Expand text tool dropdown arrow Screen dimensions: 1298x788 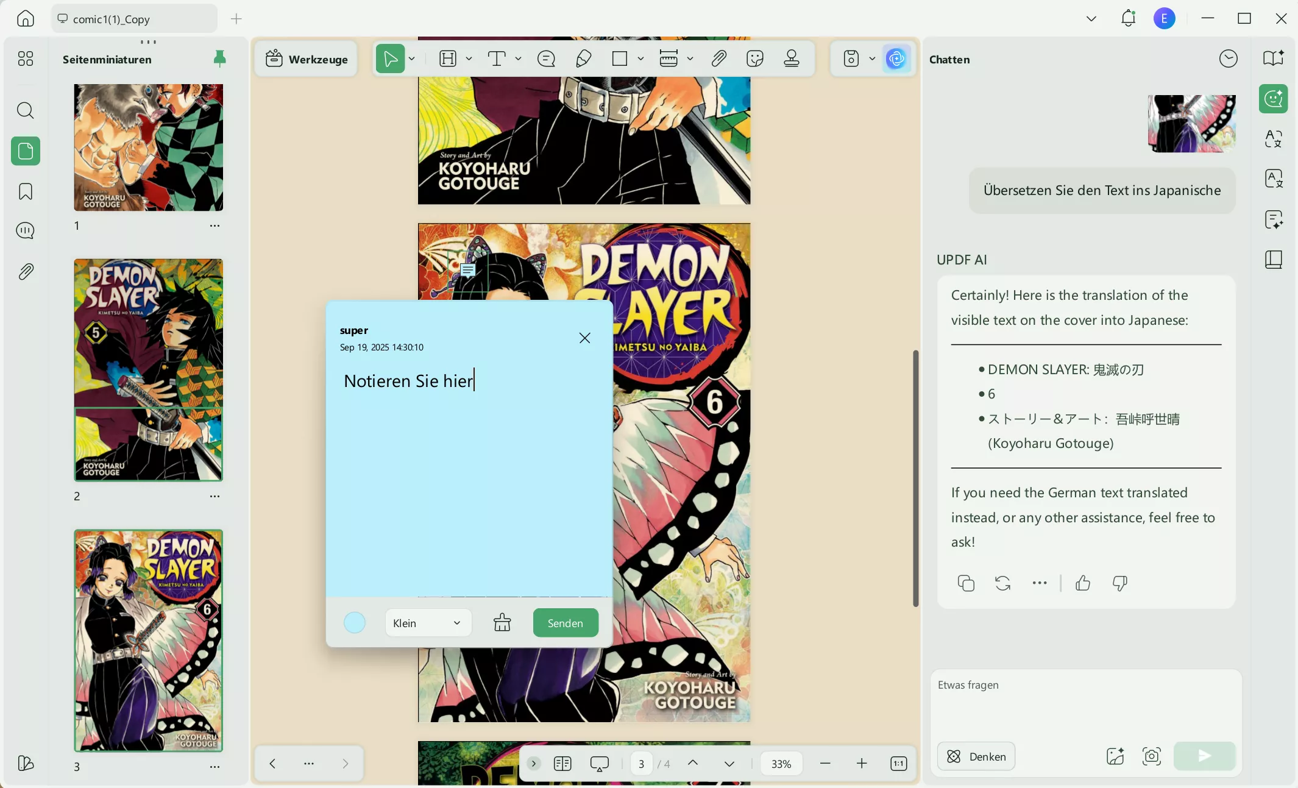(518, 59)
